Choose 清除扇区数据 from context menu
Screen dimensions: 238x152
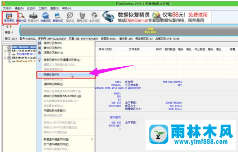coord(66,84)
